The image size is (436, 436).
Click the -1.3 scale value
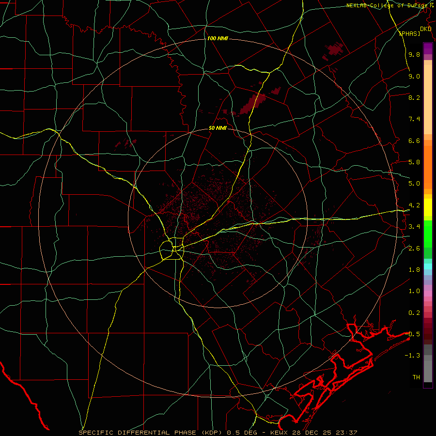pyautogui.click(x=413, y=356)
